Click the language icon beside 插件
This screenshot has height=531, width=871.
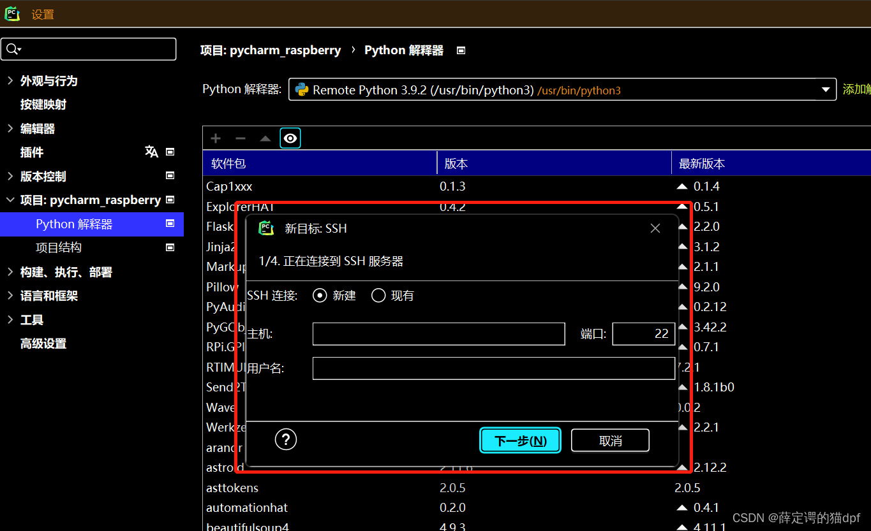(151, 152)
